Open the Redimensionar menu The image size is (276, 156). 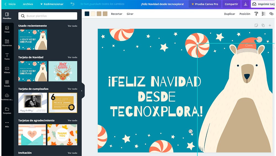coord(52,4)
